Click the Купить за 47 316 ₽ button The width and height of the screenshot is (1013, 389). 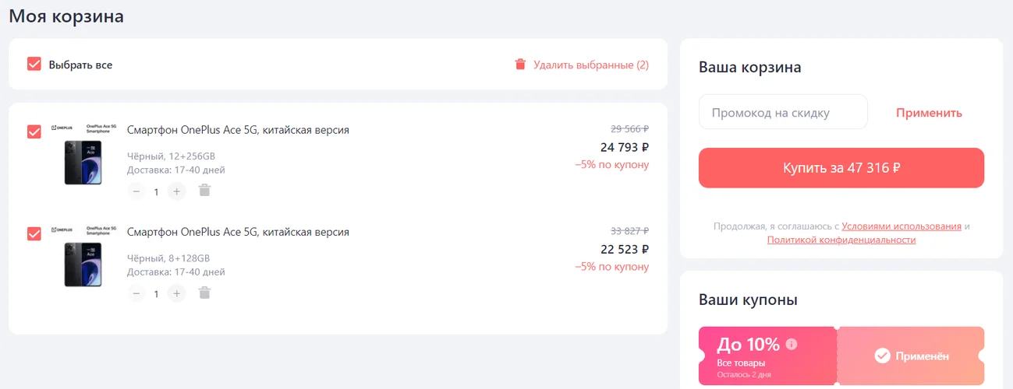pyautogui.click(x=841, y=168)
